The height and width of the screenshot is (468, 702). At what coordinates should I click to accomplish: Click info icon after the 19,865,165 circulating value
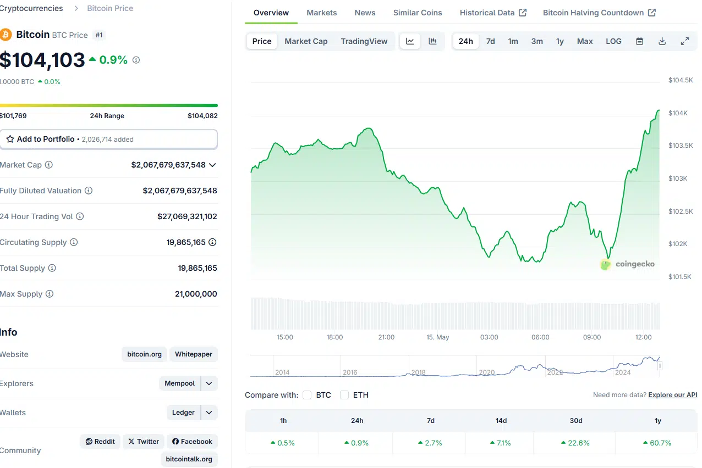[212, 242]
